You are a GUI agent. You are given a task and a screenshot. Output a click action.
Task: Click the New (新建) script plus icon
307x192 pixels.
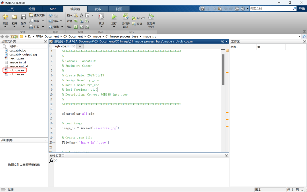(5, 17)
